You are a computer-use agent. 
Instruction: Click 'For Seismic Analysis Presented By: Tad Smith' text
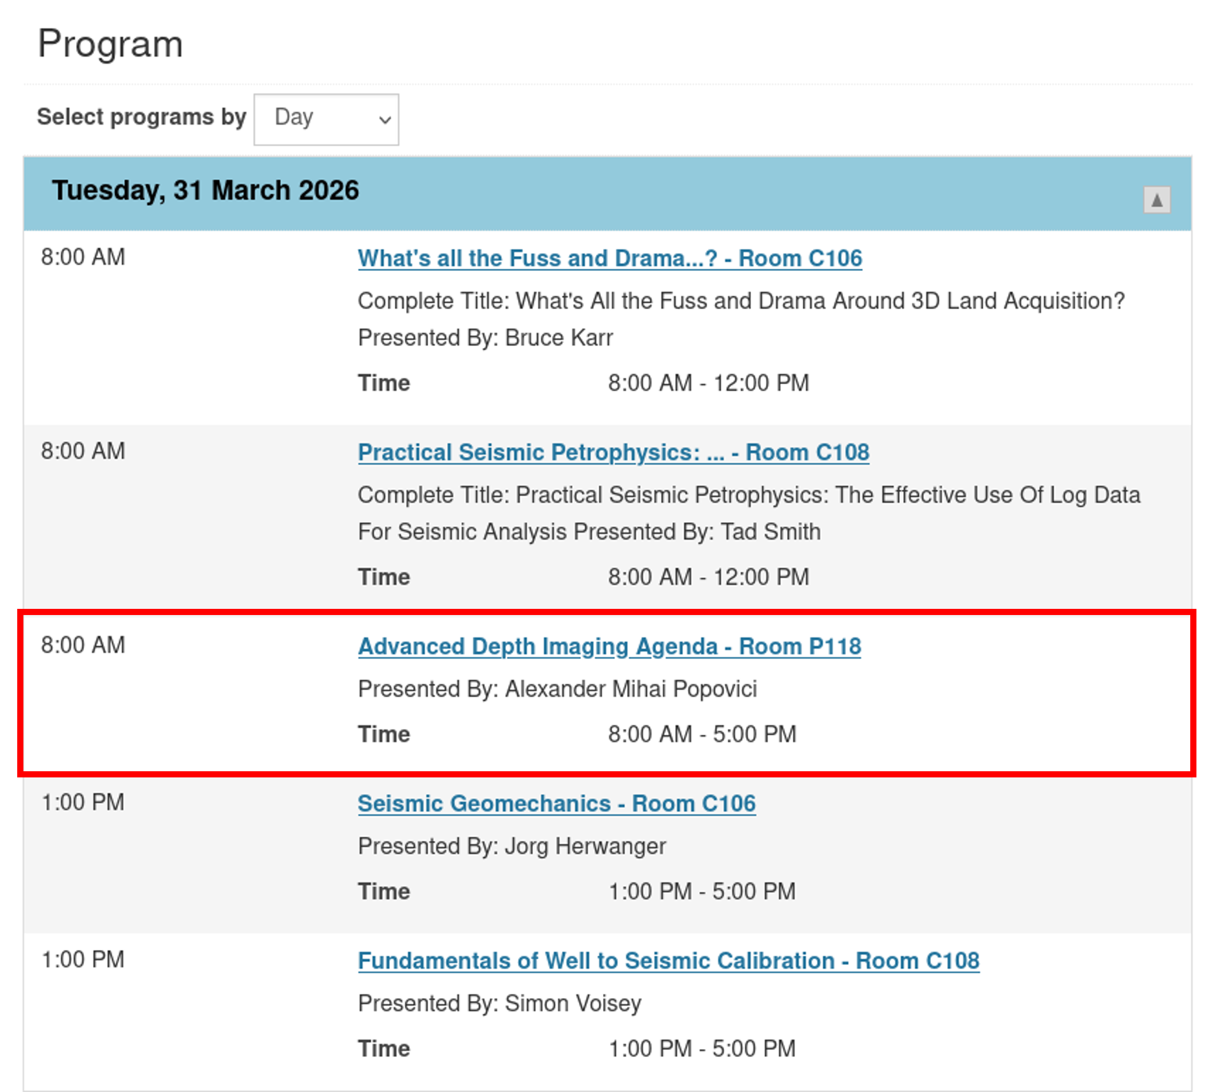[589, 531]
